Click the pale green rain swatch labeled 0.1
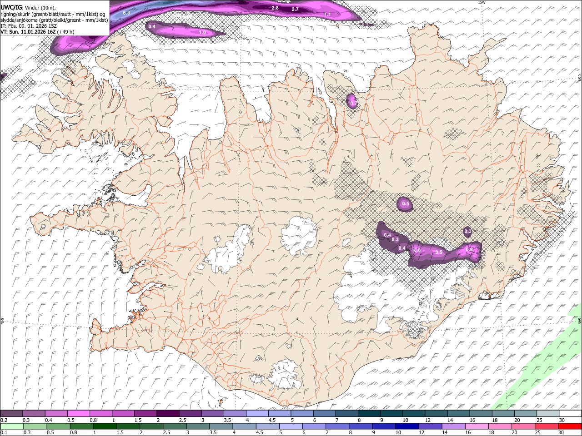This screenshot has height=436, width=582. click(x=11, y=426)
